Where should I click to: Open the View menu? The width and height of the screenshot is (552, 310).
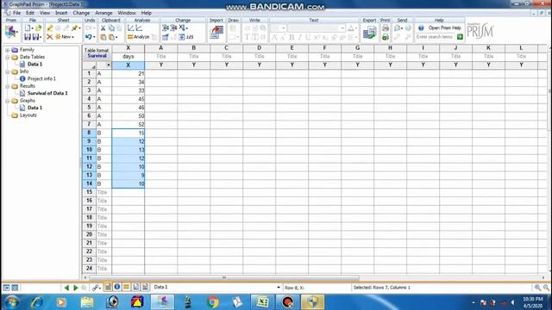tap(45, 13)
